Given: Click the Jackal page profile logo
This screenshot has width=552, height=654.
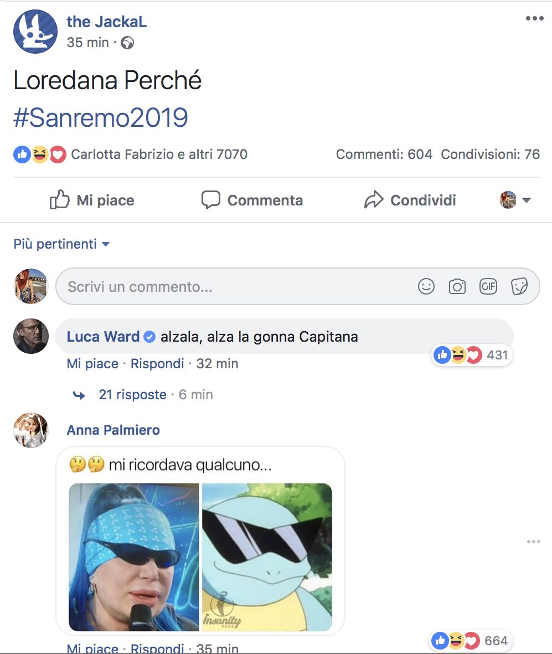Looking at the screenshot, I should (35, 32).
